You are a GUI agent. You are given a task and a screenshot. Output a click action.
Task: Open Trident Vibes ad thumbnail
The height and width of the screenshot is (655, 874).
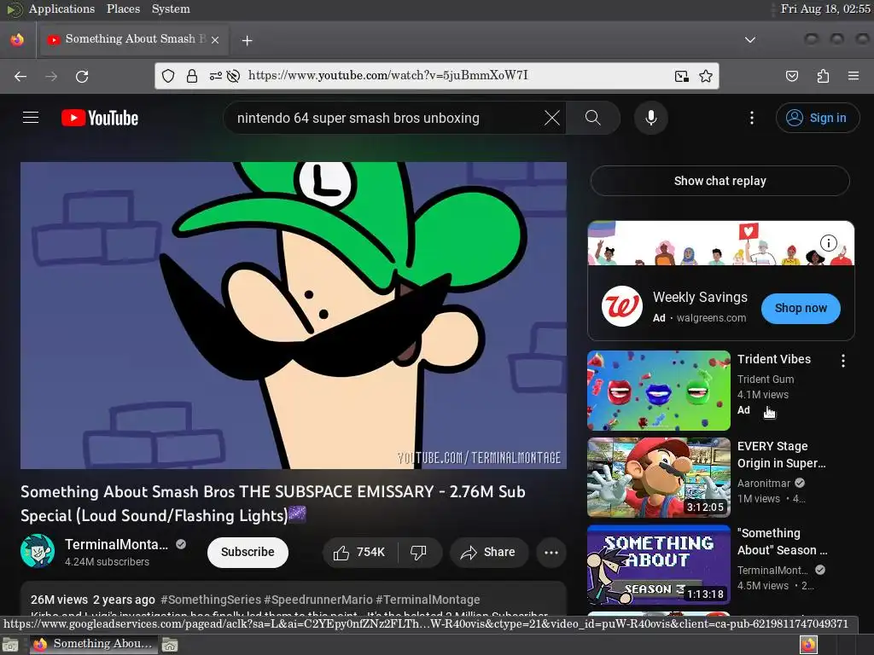(658, 391)
